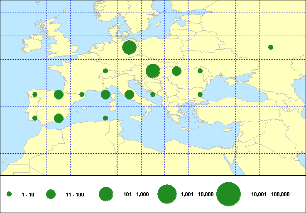The height and width of the screenshot is (213, 306).
Task: Select the small dot over Moldova
Action: pos(200,71)
